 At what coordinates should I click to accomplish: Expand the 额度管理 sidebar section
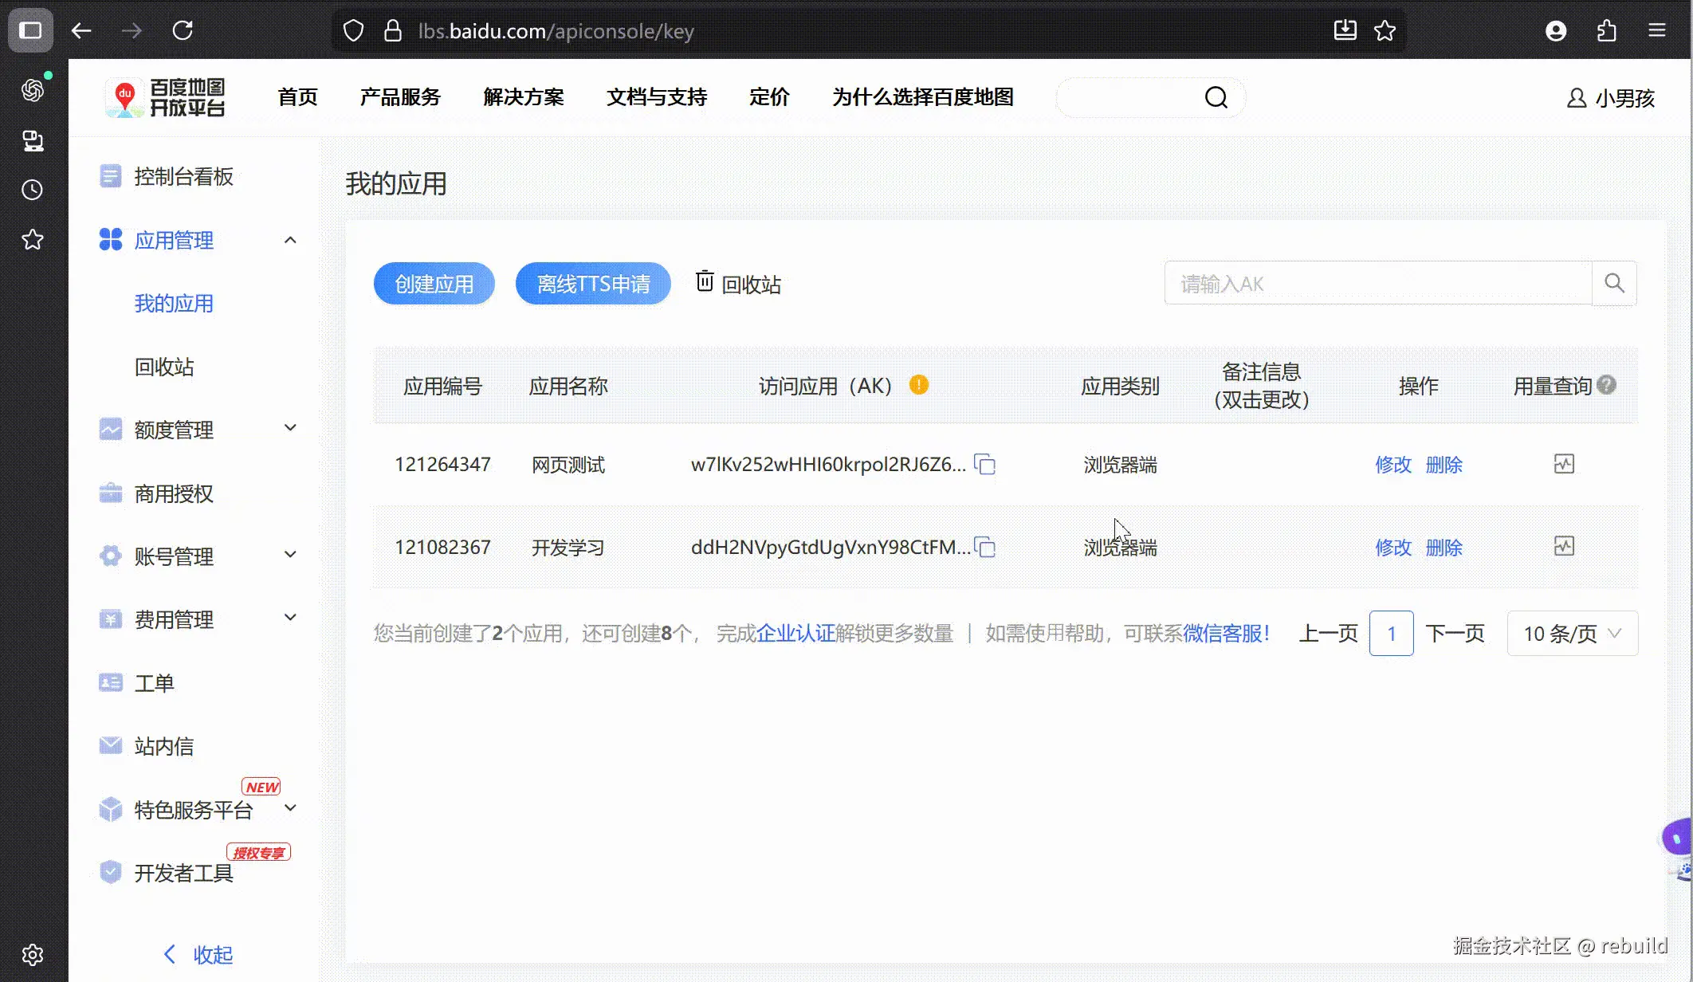290,429
